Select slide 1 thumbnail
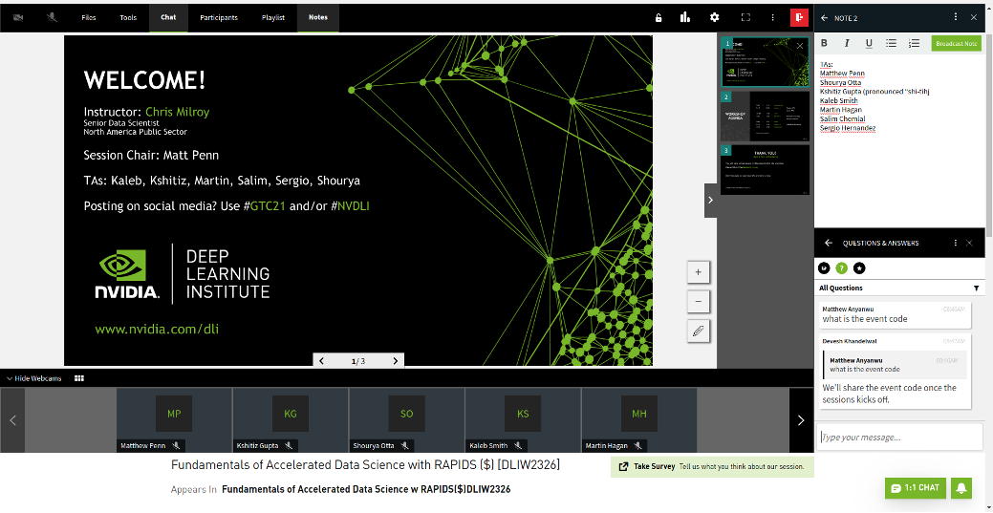The height and width of the screenshot is (513, 993). click(x=765, y=61)
